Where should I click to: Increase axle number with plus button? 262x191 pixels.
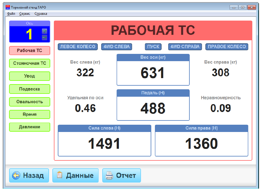click(x=44, y=31)
